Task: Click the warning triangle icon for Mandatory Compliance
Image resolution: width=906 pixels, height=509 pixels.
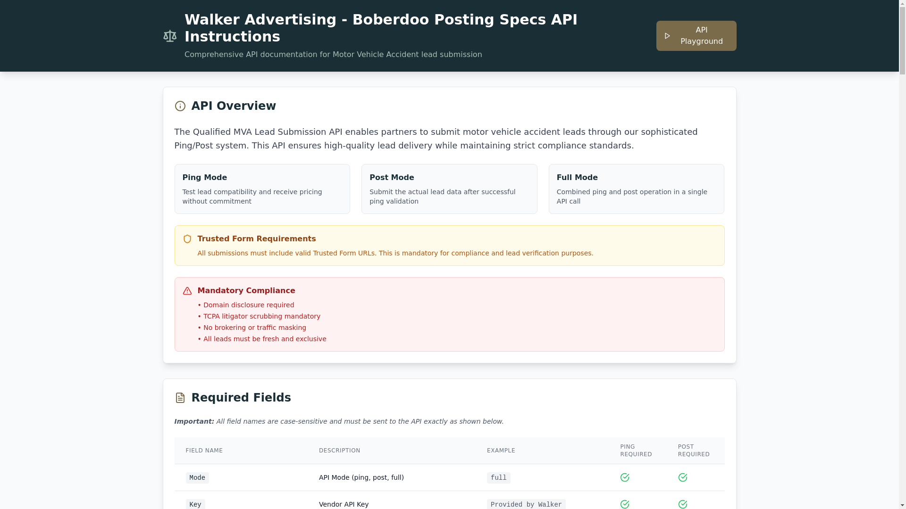Action: [x=187, y=291]
